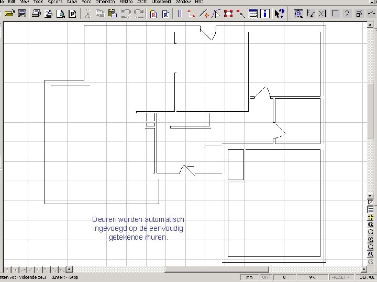Toggle the mm units field in status bar

point(249,277)
